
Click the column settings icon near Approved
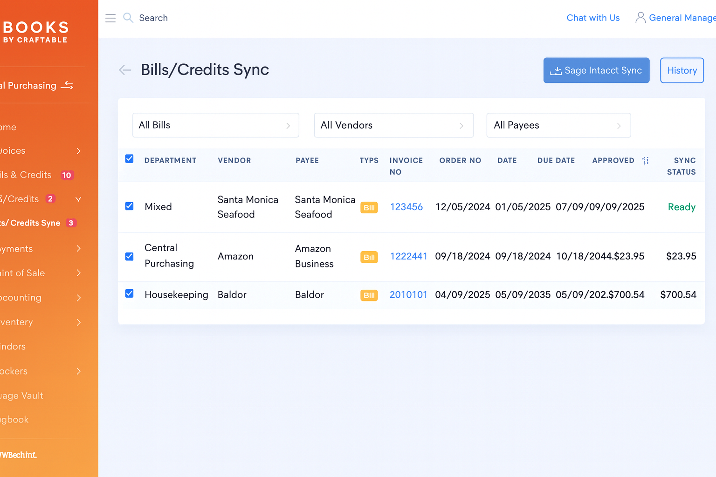pyautogui.click(x=646, y=161)
